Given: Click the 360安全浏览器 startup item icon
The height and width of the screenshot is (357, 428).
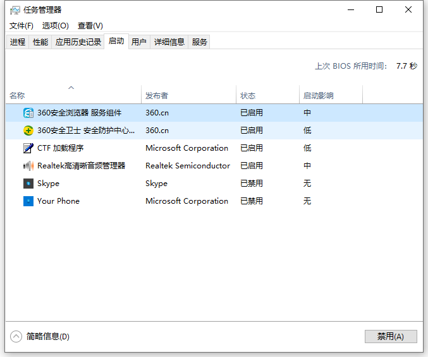Looking at the screenshot, I should pos(28,113).
